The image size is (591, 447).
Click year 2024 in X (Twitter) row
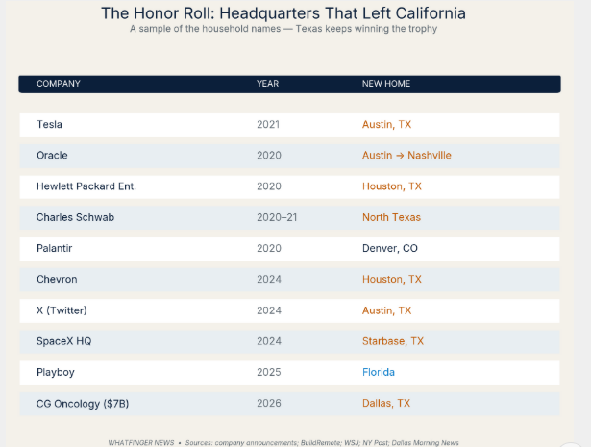pyautogui.click(x=269, y=310)
